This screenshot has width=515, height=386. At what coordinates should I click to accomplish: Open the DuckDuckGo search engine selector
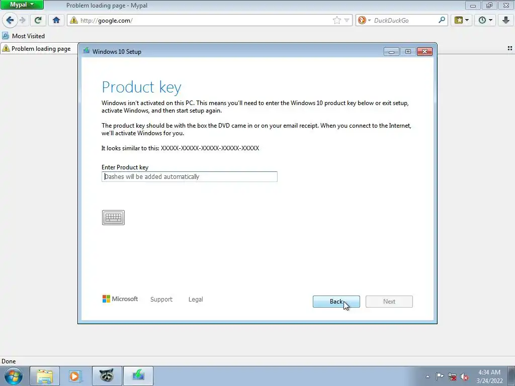click(364, 20)
